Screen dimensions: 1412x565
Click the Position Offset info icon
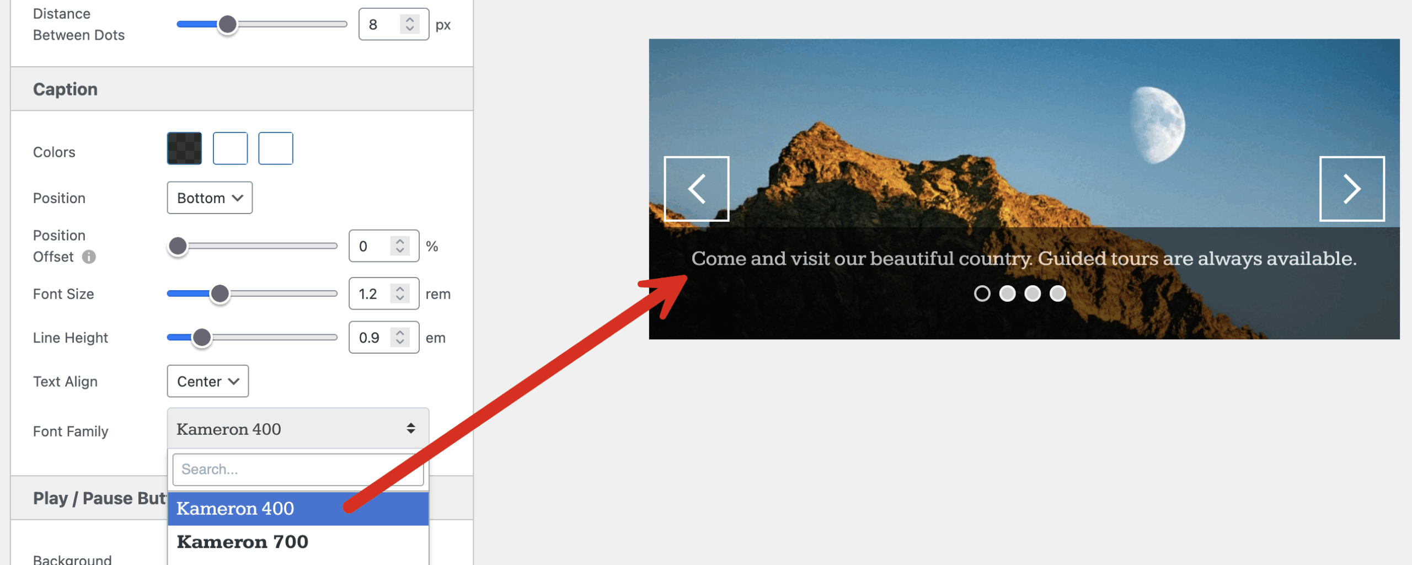(x=89, y=257)
